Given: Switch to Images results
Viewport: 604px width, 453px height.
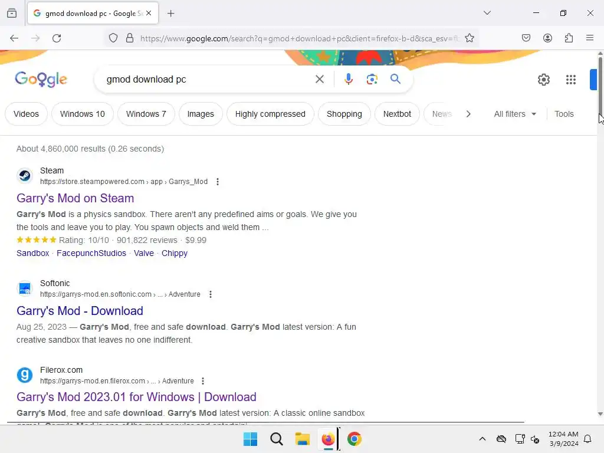Looking at the screenshot, I should pos(201,114).
